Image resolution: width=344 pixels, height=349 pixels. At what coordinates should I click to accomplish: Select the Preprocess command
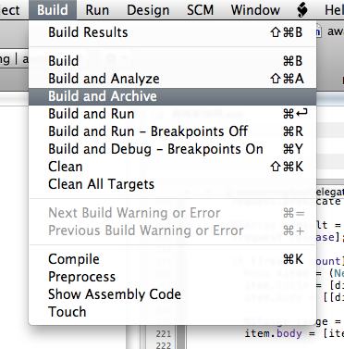(x=173, y=277)
